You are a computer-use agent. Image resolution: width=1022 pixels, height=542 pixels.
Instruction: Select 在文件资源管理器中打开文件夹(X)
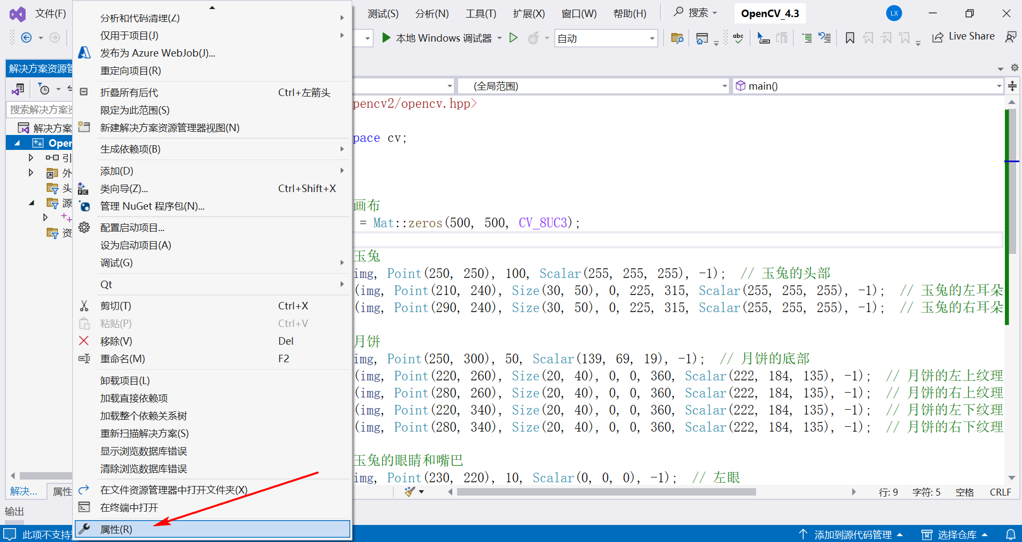[x=213, y=490]
